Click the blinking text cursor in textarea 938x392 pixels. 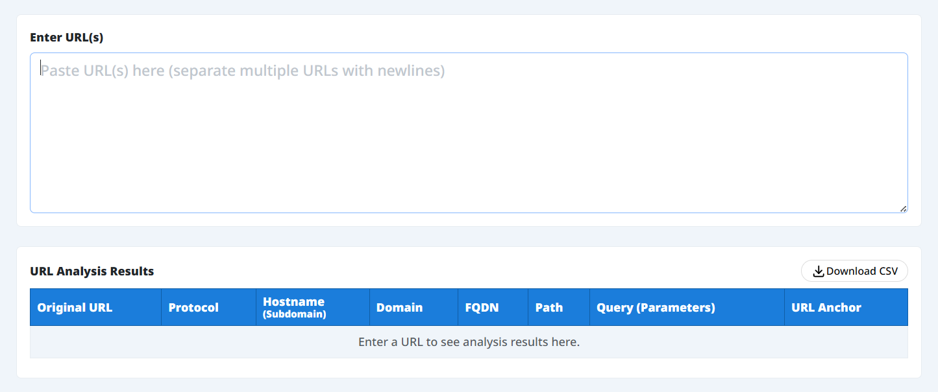point(41,68)
